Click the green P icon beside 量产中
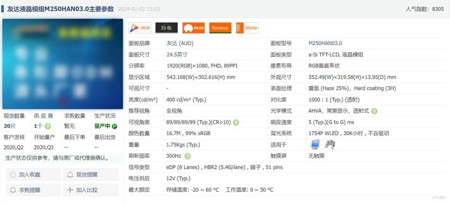 pos(115,126)
